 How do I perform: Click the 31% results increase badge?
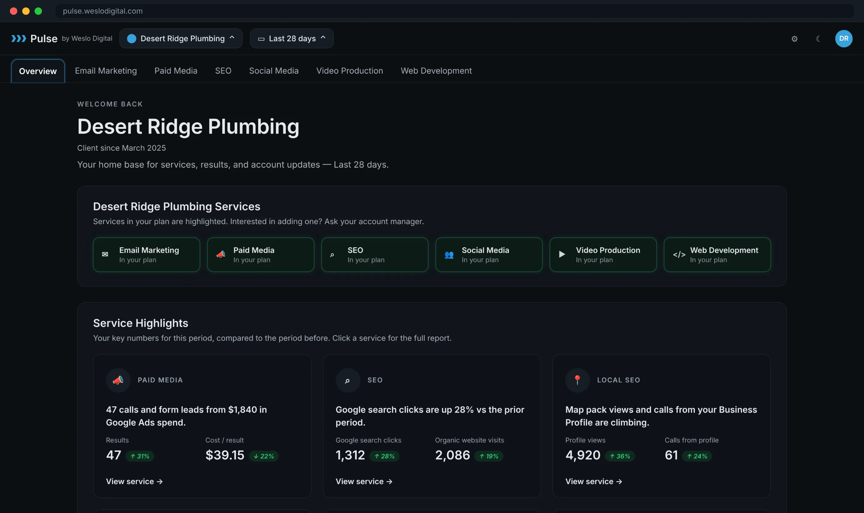pos(140,456)
